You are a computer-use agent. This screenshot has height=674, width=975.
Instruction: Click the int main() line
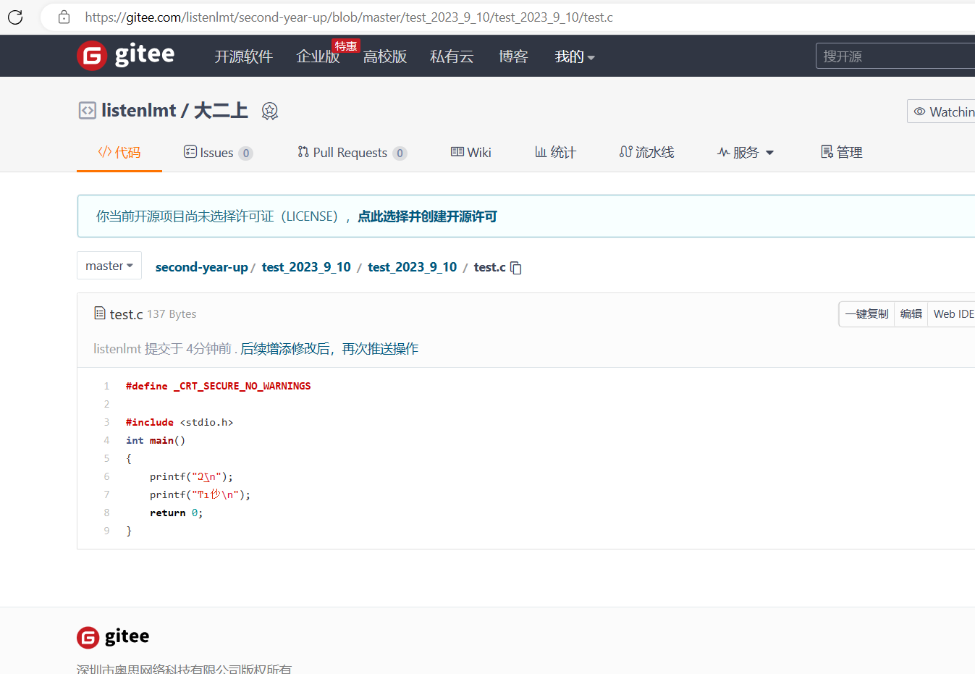point(156,440)
